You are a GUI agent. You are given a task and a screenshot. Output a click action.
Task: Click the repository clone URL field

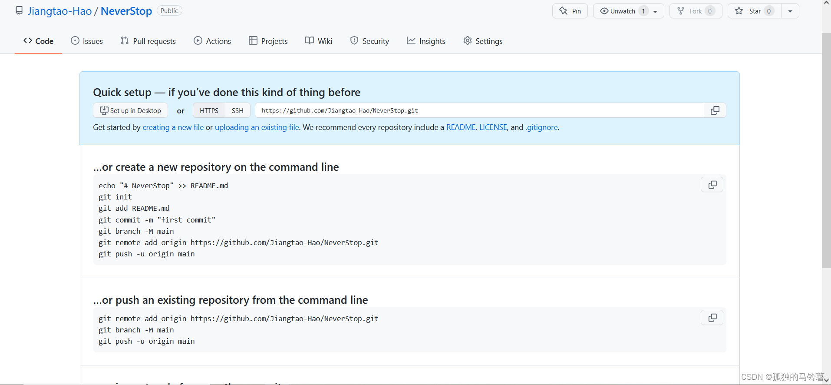click(479, 110)
